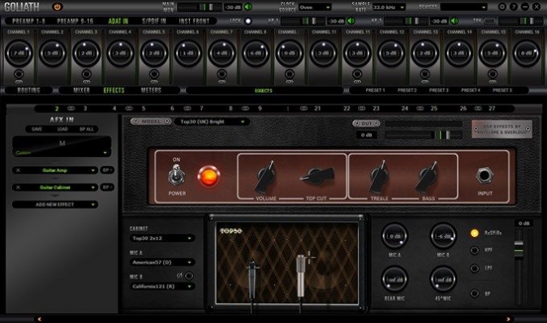Click the Mic B phase invert icon
Image resolution: width=547 pixels, height=323 pixels.
point(179,276)
